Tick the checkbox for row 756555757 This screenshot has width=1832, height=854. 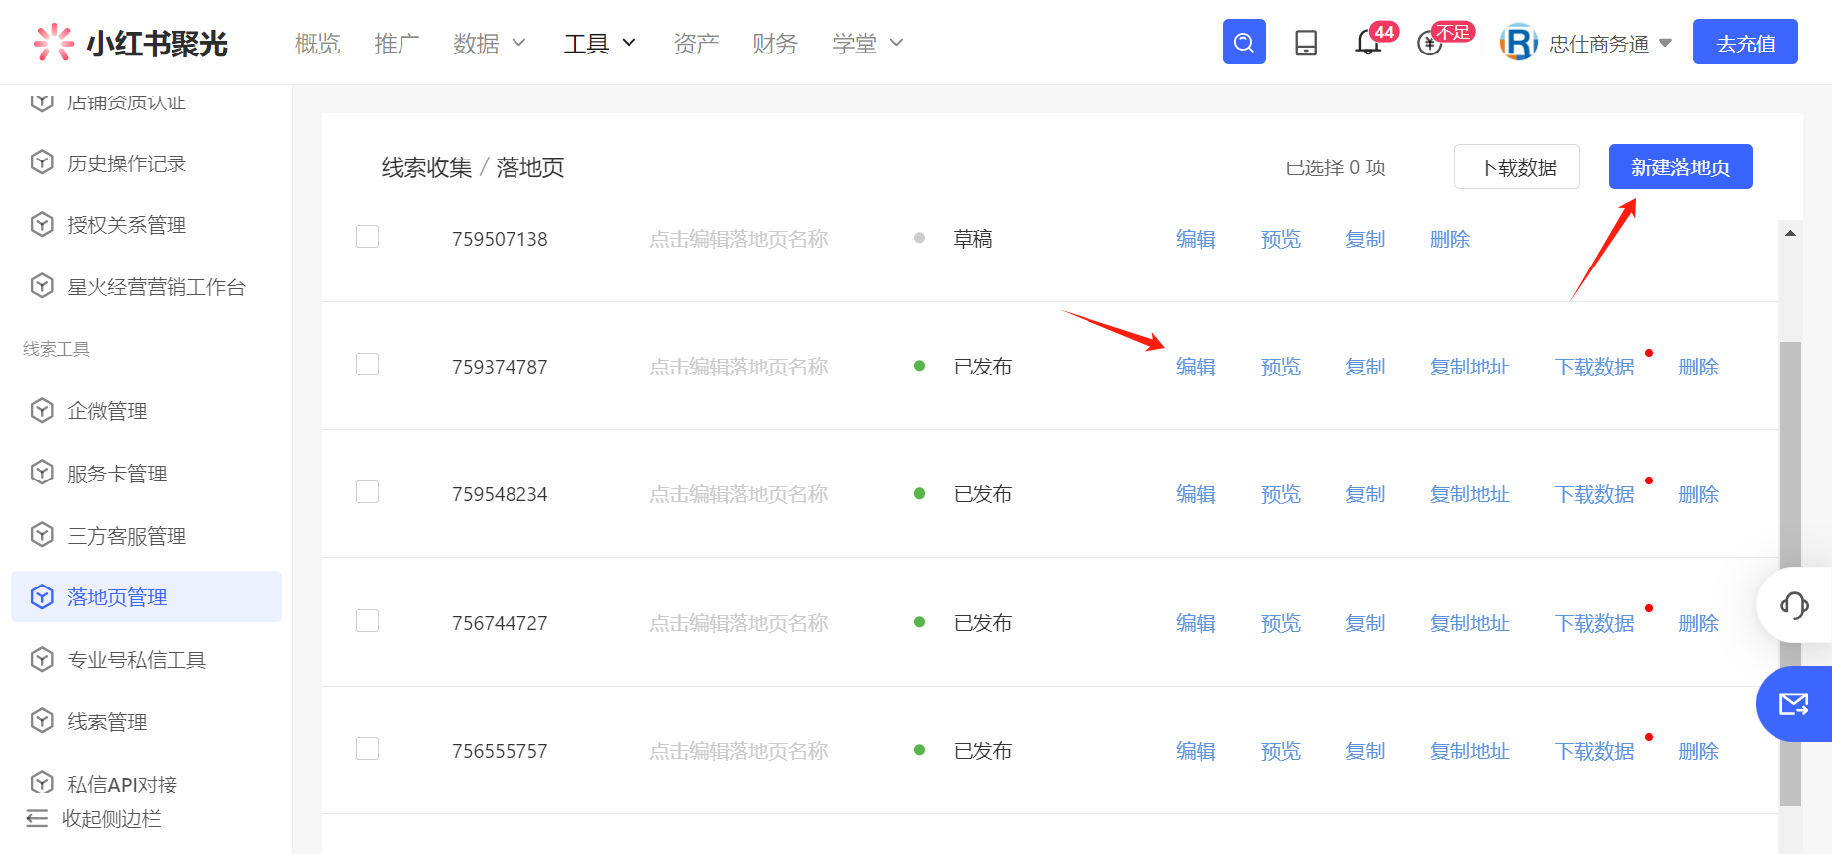(x=367, y=749)
